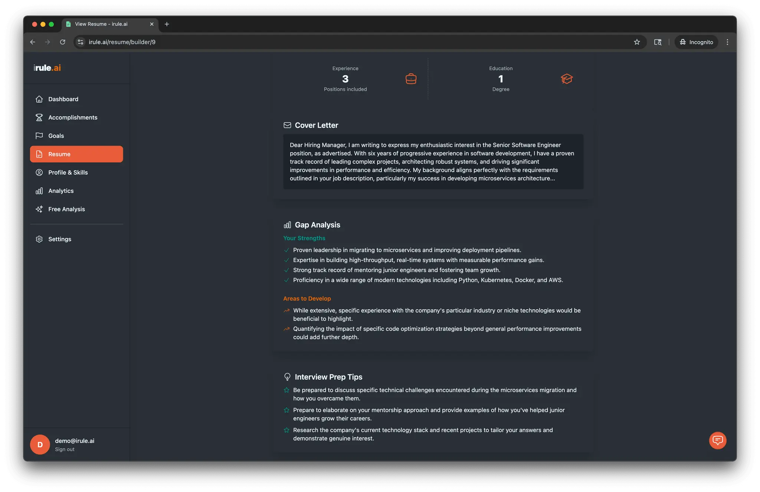This screenshot has width=760, height=492.
Task: Click the Gap Analysis chart icon
Action: (287, 225)
